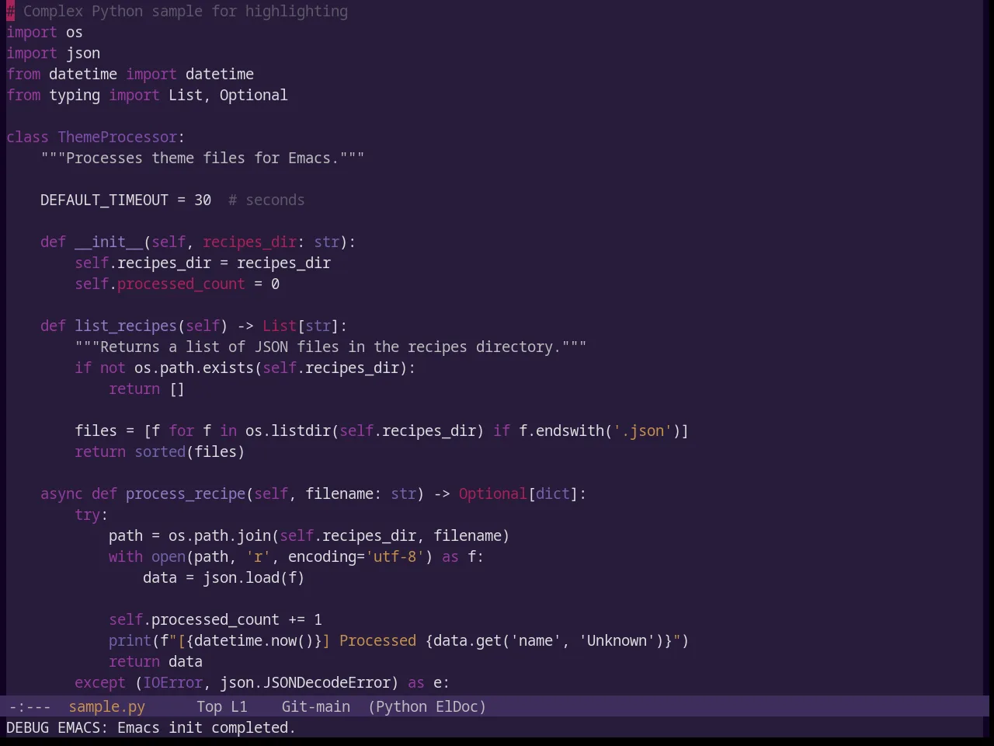The width and height of the screenshot is (994, 746).
Task: Click the "if not os.path.exists" line
Action: [245, 368]
